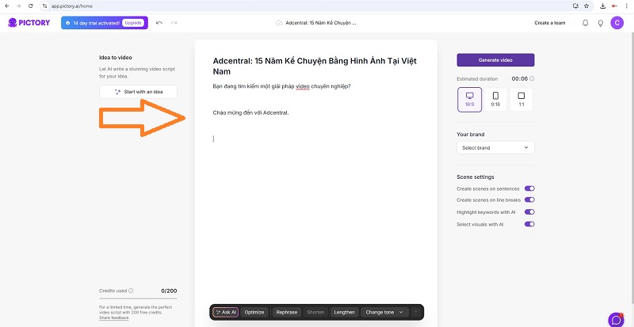This screenshot has height=327, width=634.
Task: Click the credits used info icon
Action: (x=131, y=291)
